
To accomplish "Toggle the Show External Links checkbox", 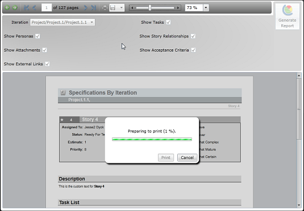I will click(47, 64).
